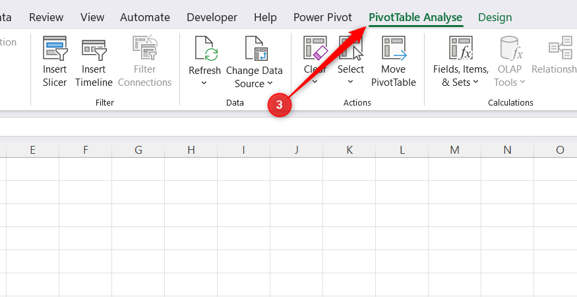This screenshot has height=297, width=577.
Task: Click the Insert Slicer icon
Action: coord(55,48)
